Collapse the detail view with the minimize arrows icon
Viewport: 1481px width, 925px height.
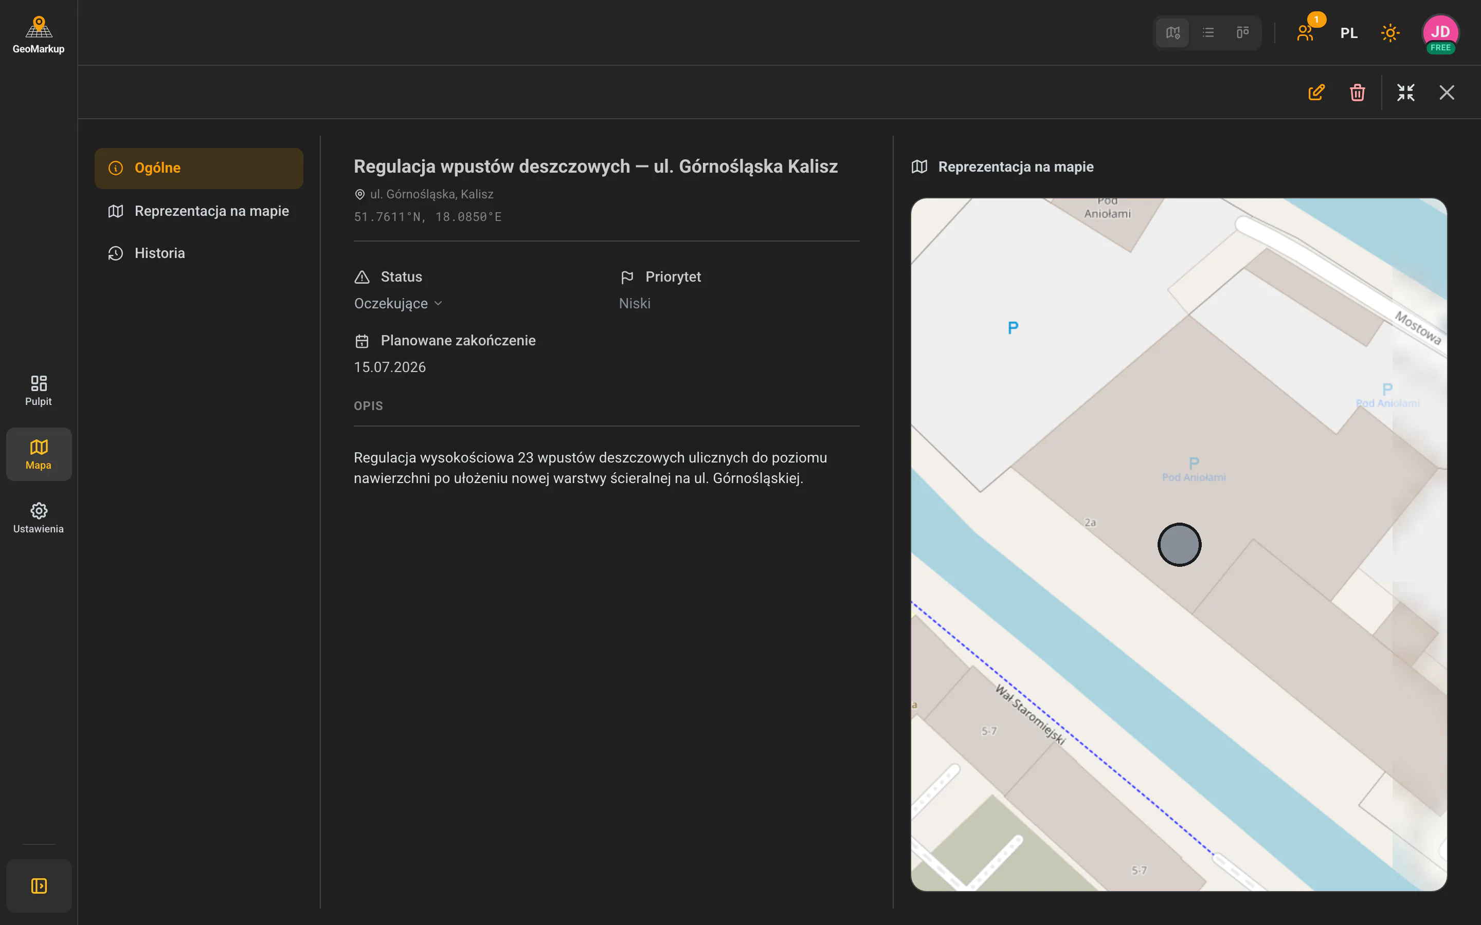tap(1406, 92)
